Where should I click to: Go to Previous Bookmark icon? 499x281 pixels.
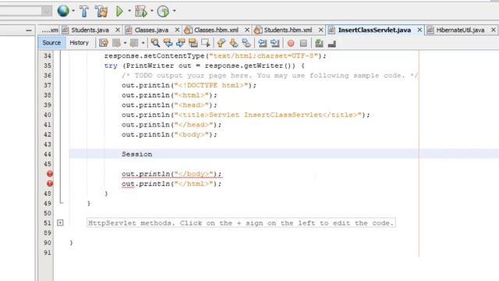pos(221,43)
